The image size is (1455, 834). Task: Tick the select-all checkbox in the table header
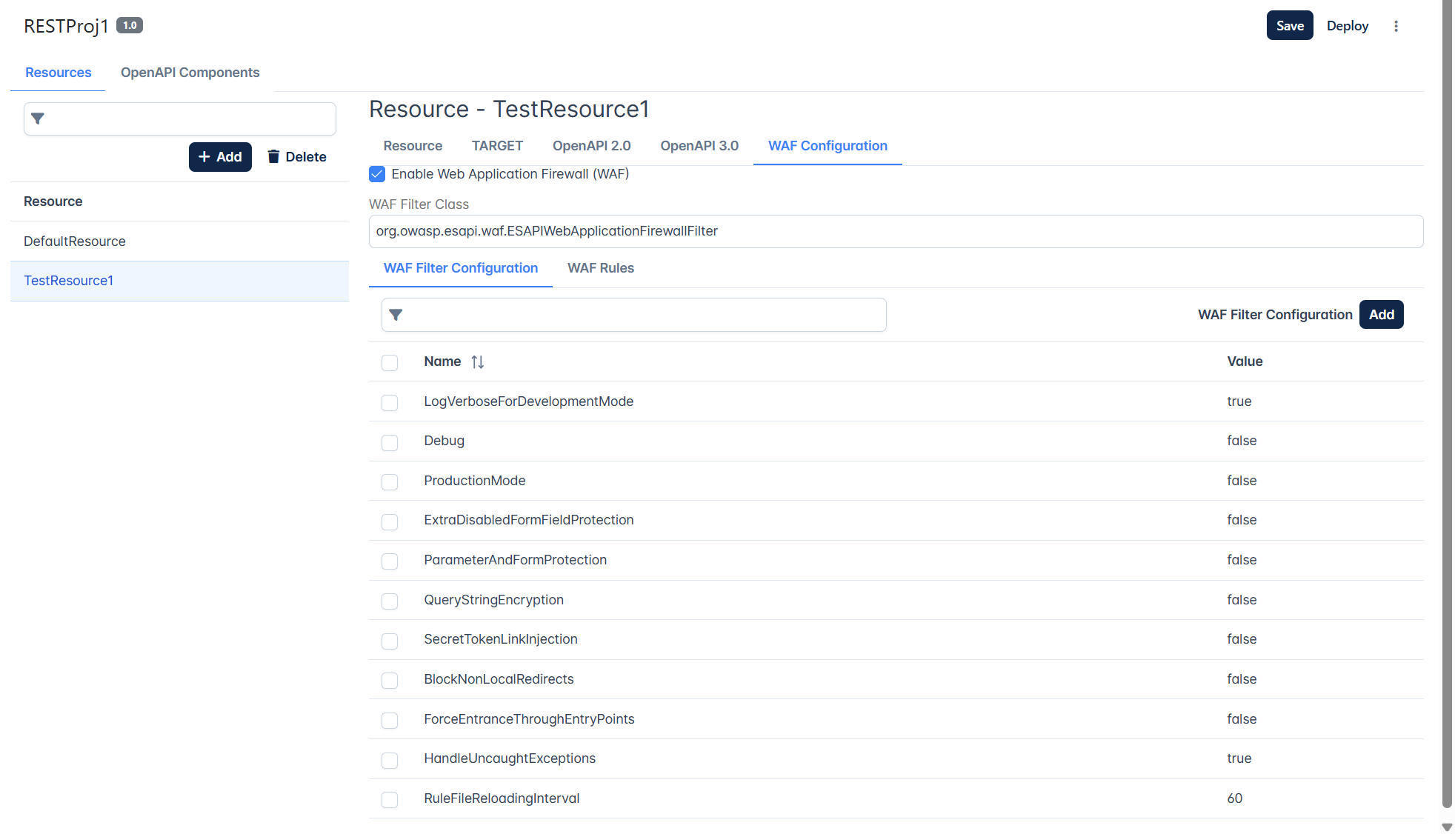(390, 362)
